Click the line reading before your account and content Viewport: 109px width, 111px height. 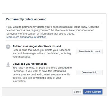click(x=41, y=74)
